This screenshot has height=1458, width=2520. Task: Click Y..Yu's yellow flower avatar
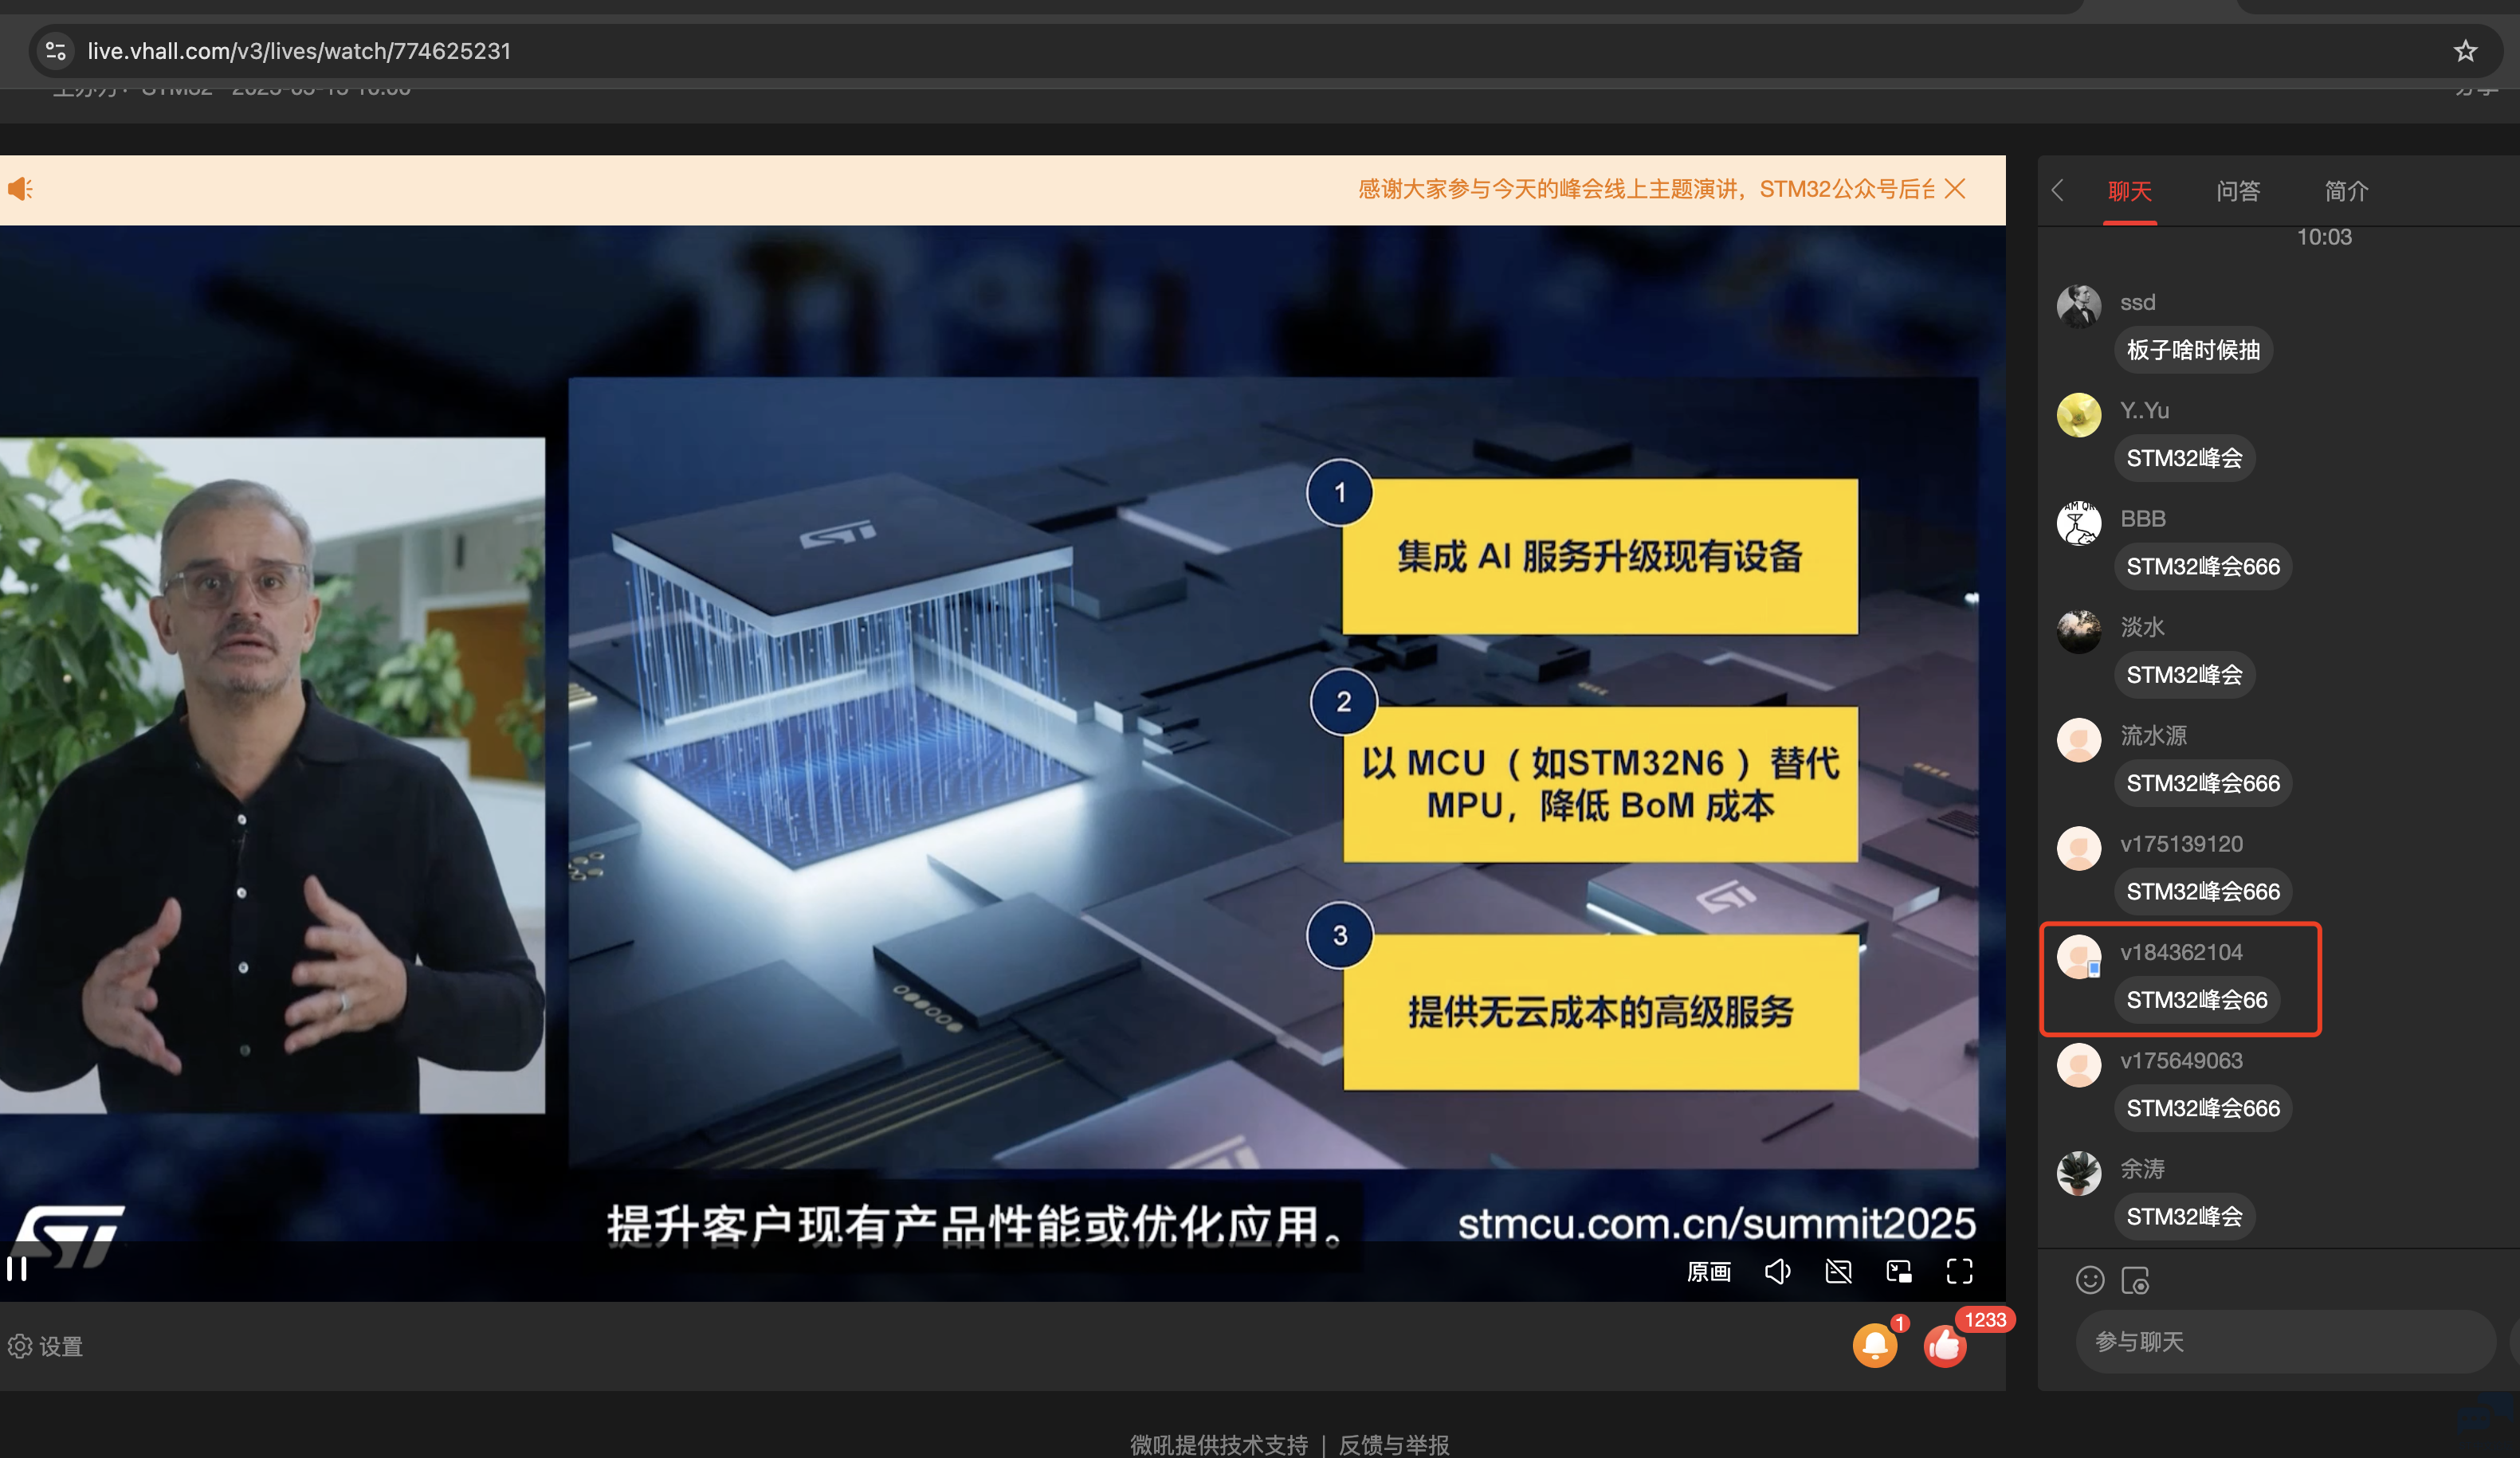(x=2079, y=414)
